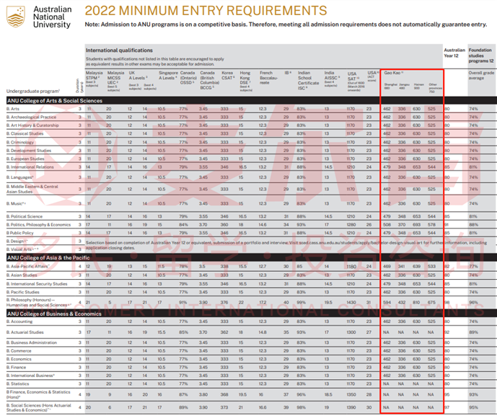Select the 'Undergraduate program' column label
The image size is (497, 416).
[33, 92]
